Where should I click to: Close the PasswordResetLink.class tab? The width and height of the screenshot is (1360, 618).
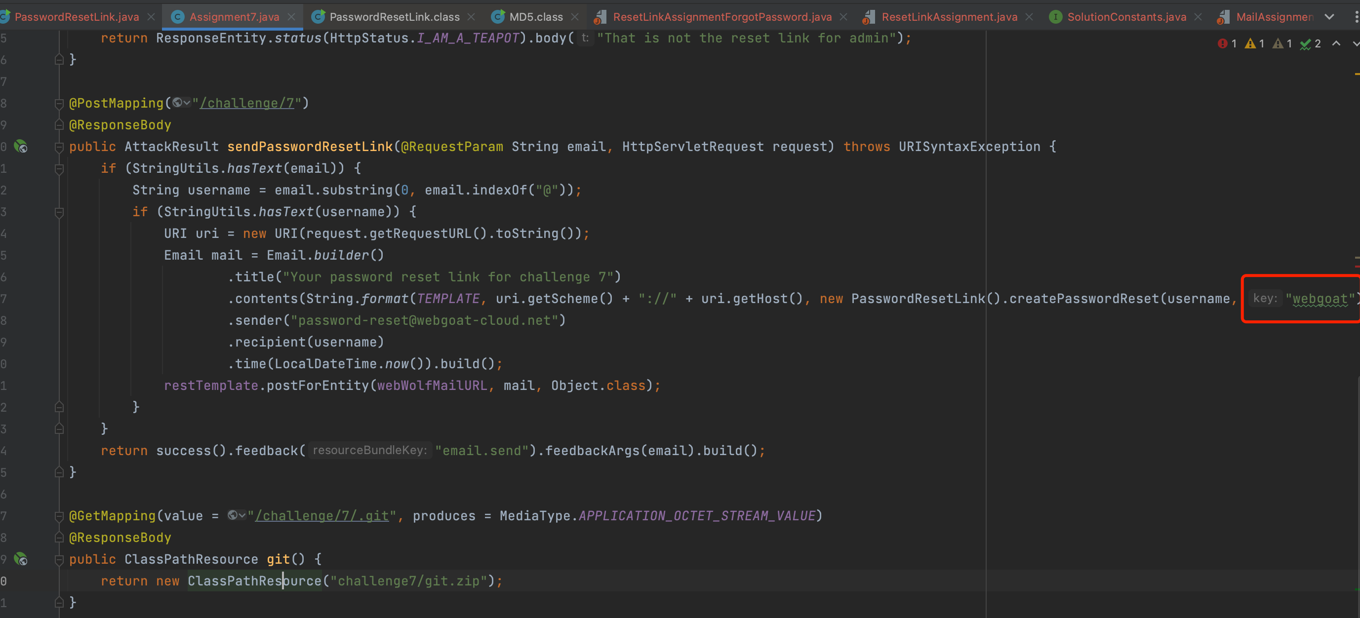point(471,17)
